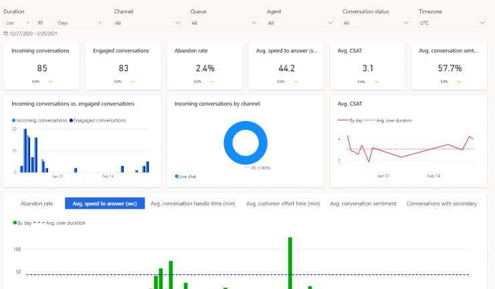Click the yellow trend dash under Avg. CSAT
Screen dimensions: 495x289
point(377,82)
